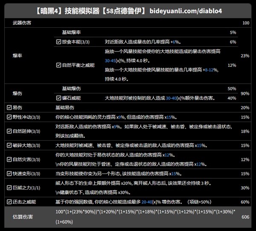The width and height of the screenshot is (256, 231).
Task: Click the 90% total crit damage value
Action: click(245, 94)
